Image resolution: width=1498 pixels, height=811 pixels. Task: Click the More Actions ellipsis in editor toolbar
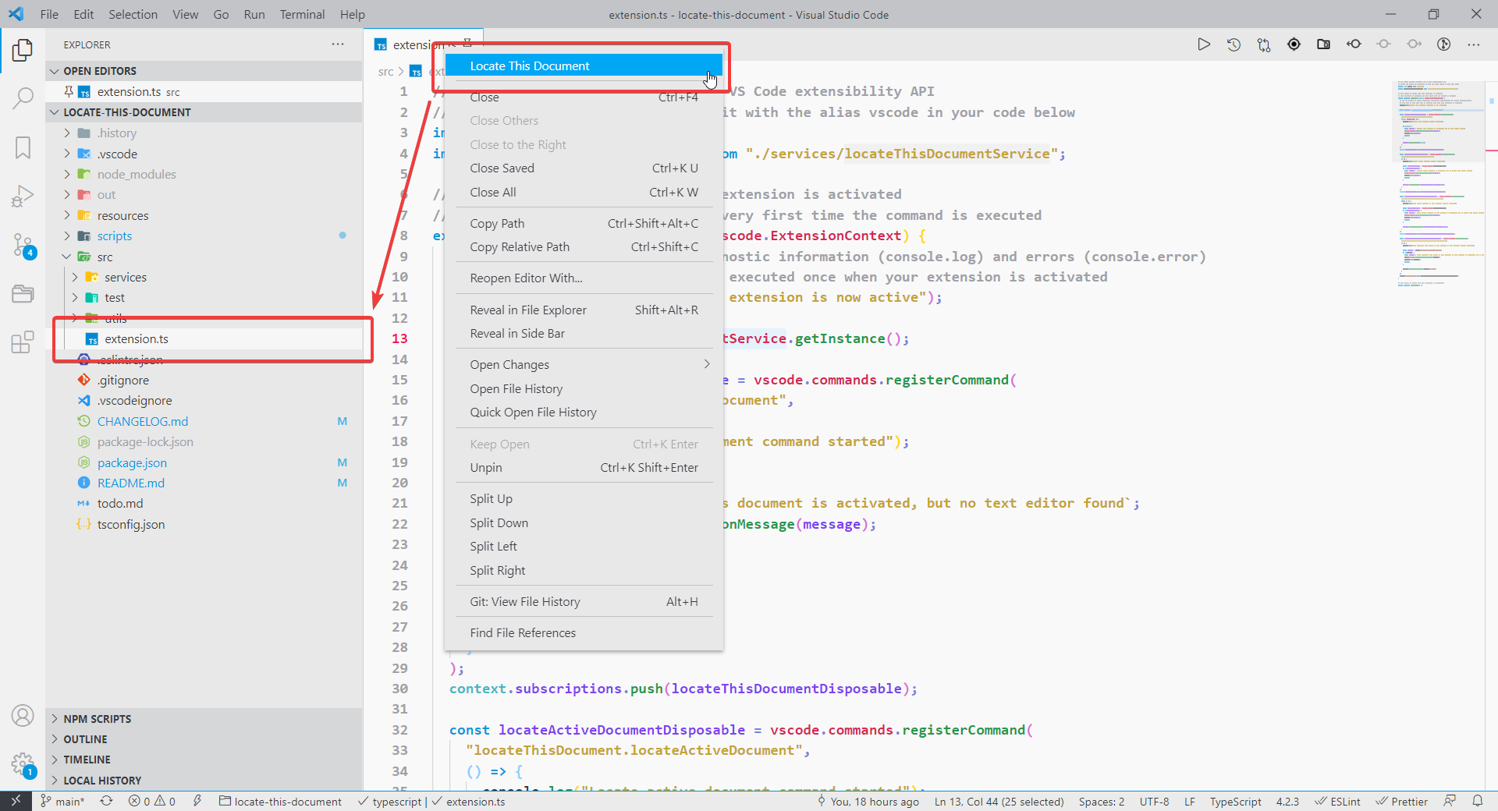[1473, 44]
